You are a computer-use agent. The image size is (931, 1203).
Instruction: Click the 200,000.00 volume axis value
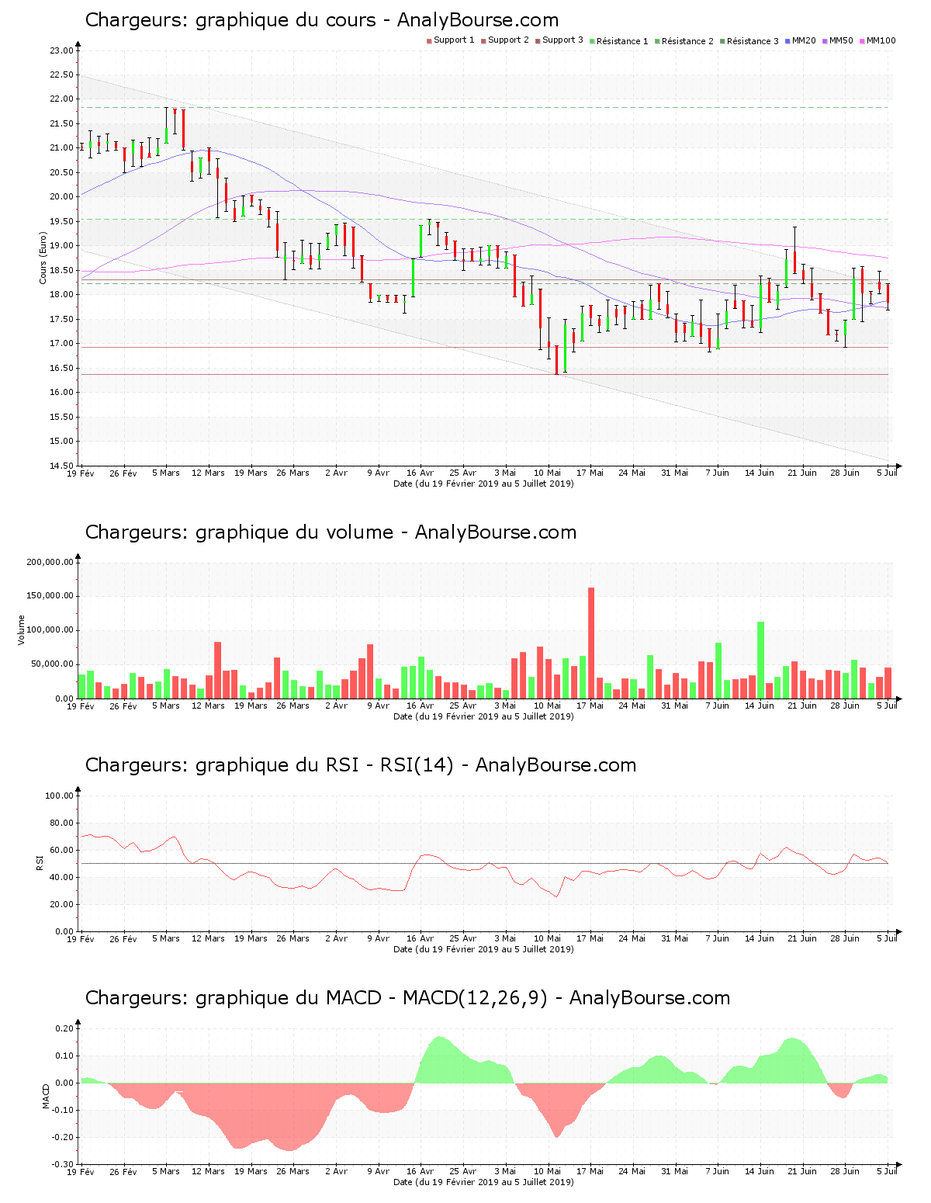click(x=50, y=562)
